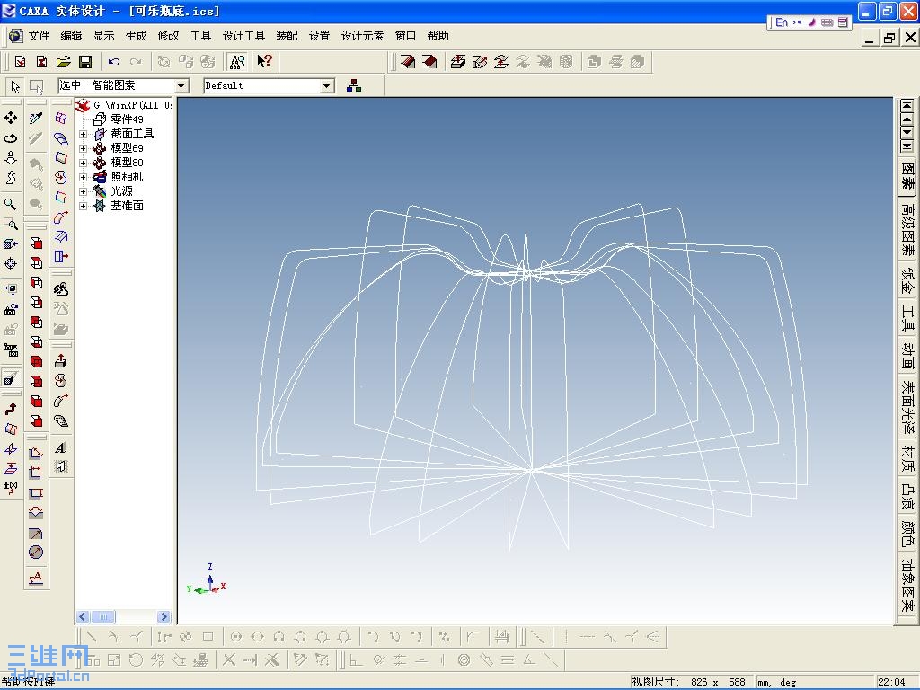This screenshot has width=920, height=690.
Task: Click the extrude up-arrow block icon
Action: point(60,361)
